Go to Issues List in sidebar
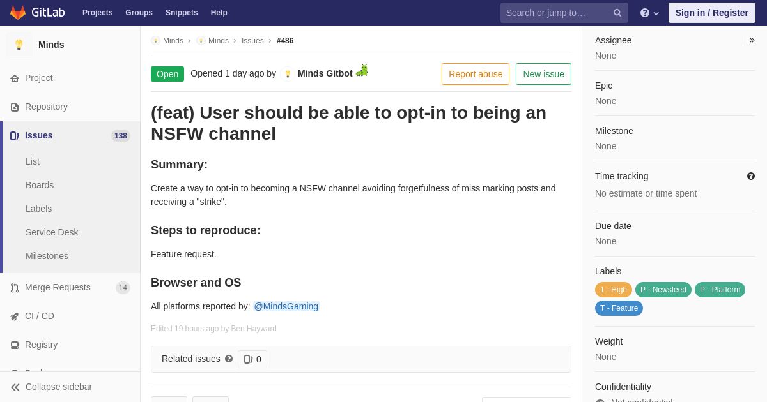The height and width of the screenshot is (402, 767). click(33, 162)
